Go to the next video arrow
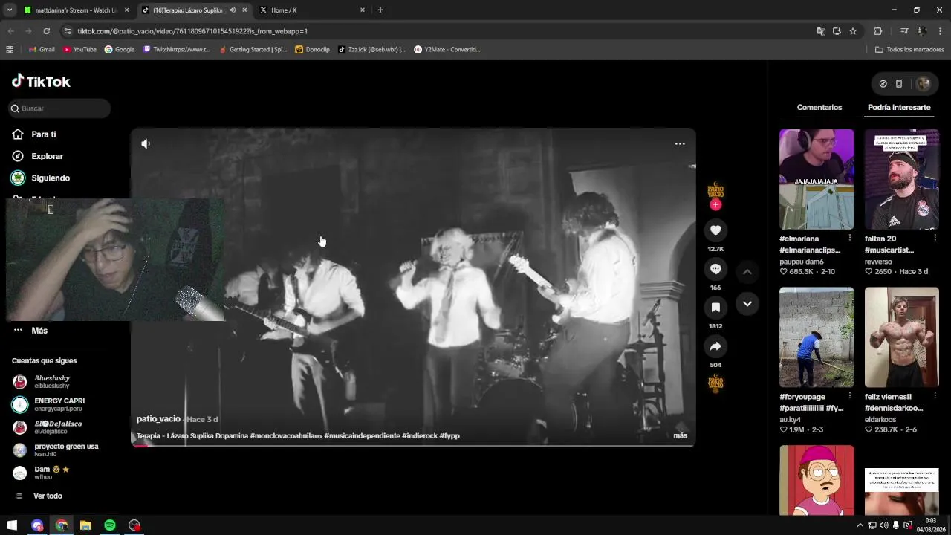The height and width of the screenshot is (535, 951). point(747,304)
